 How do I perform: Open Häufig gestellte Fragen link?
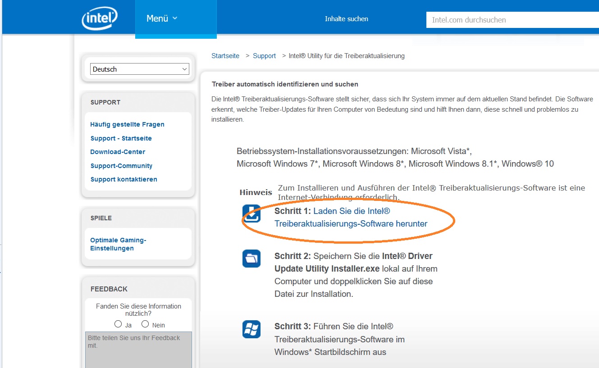127,124
